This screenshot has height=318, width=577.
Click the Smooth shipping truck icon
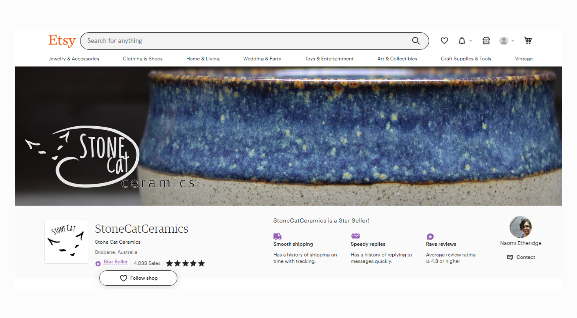[277, 236]
